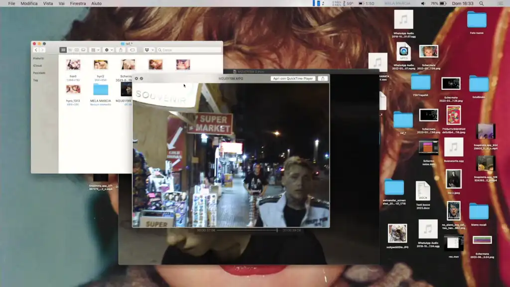This screenshot has width=510, height=287.
Task: Select the WhatsApp Audio .mpeg desktop file
Action: point(403,52)
